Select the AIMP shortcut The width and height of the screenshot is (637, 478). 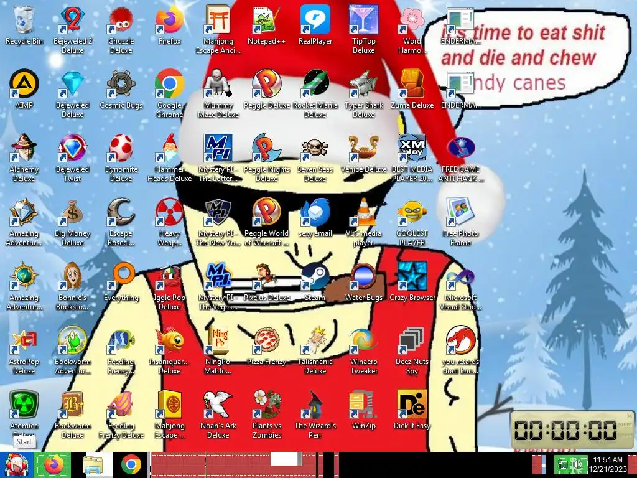(24, 90)
